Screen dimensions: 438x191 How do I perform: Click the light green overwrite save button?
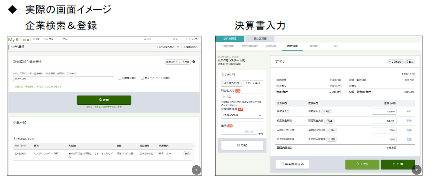coord(362,164)
